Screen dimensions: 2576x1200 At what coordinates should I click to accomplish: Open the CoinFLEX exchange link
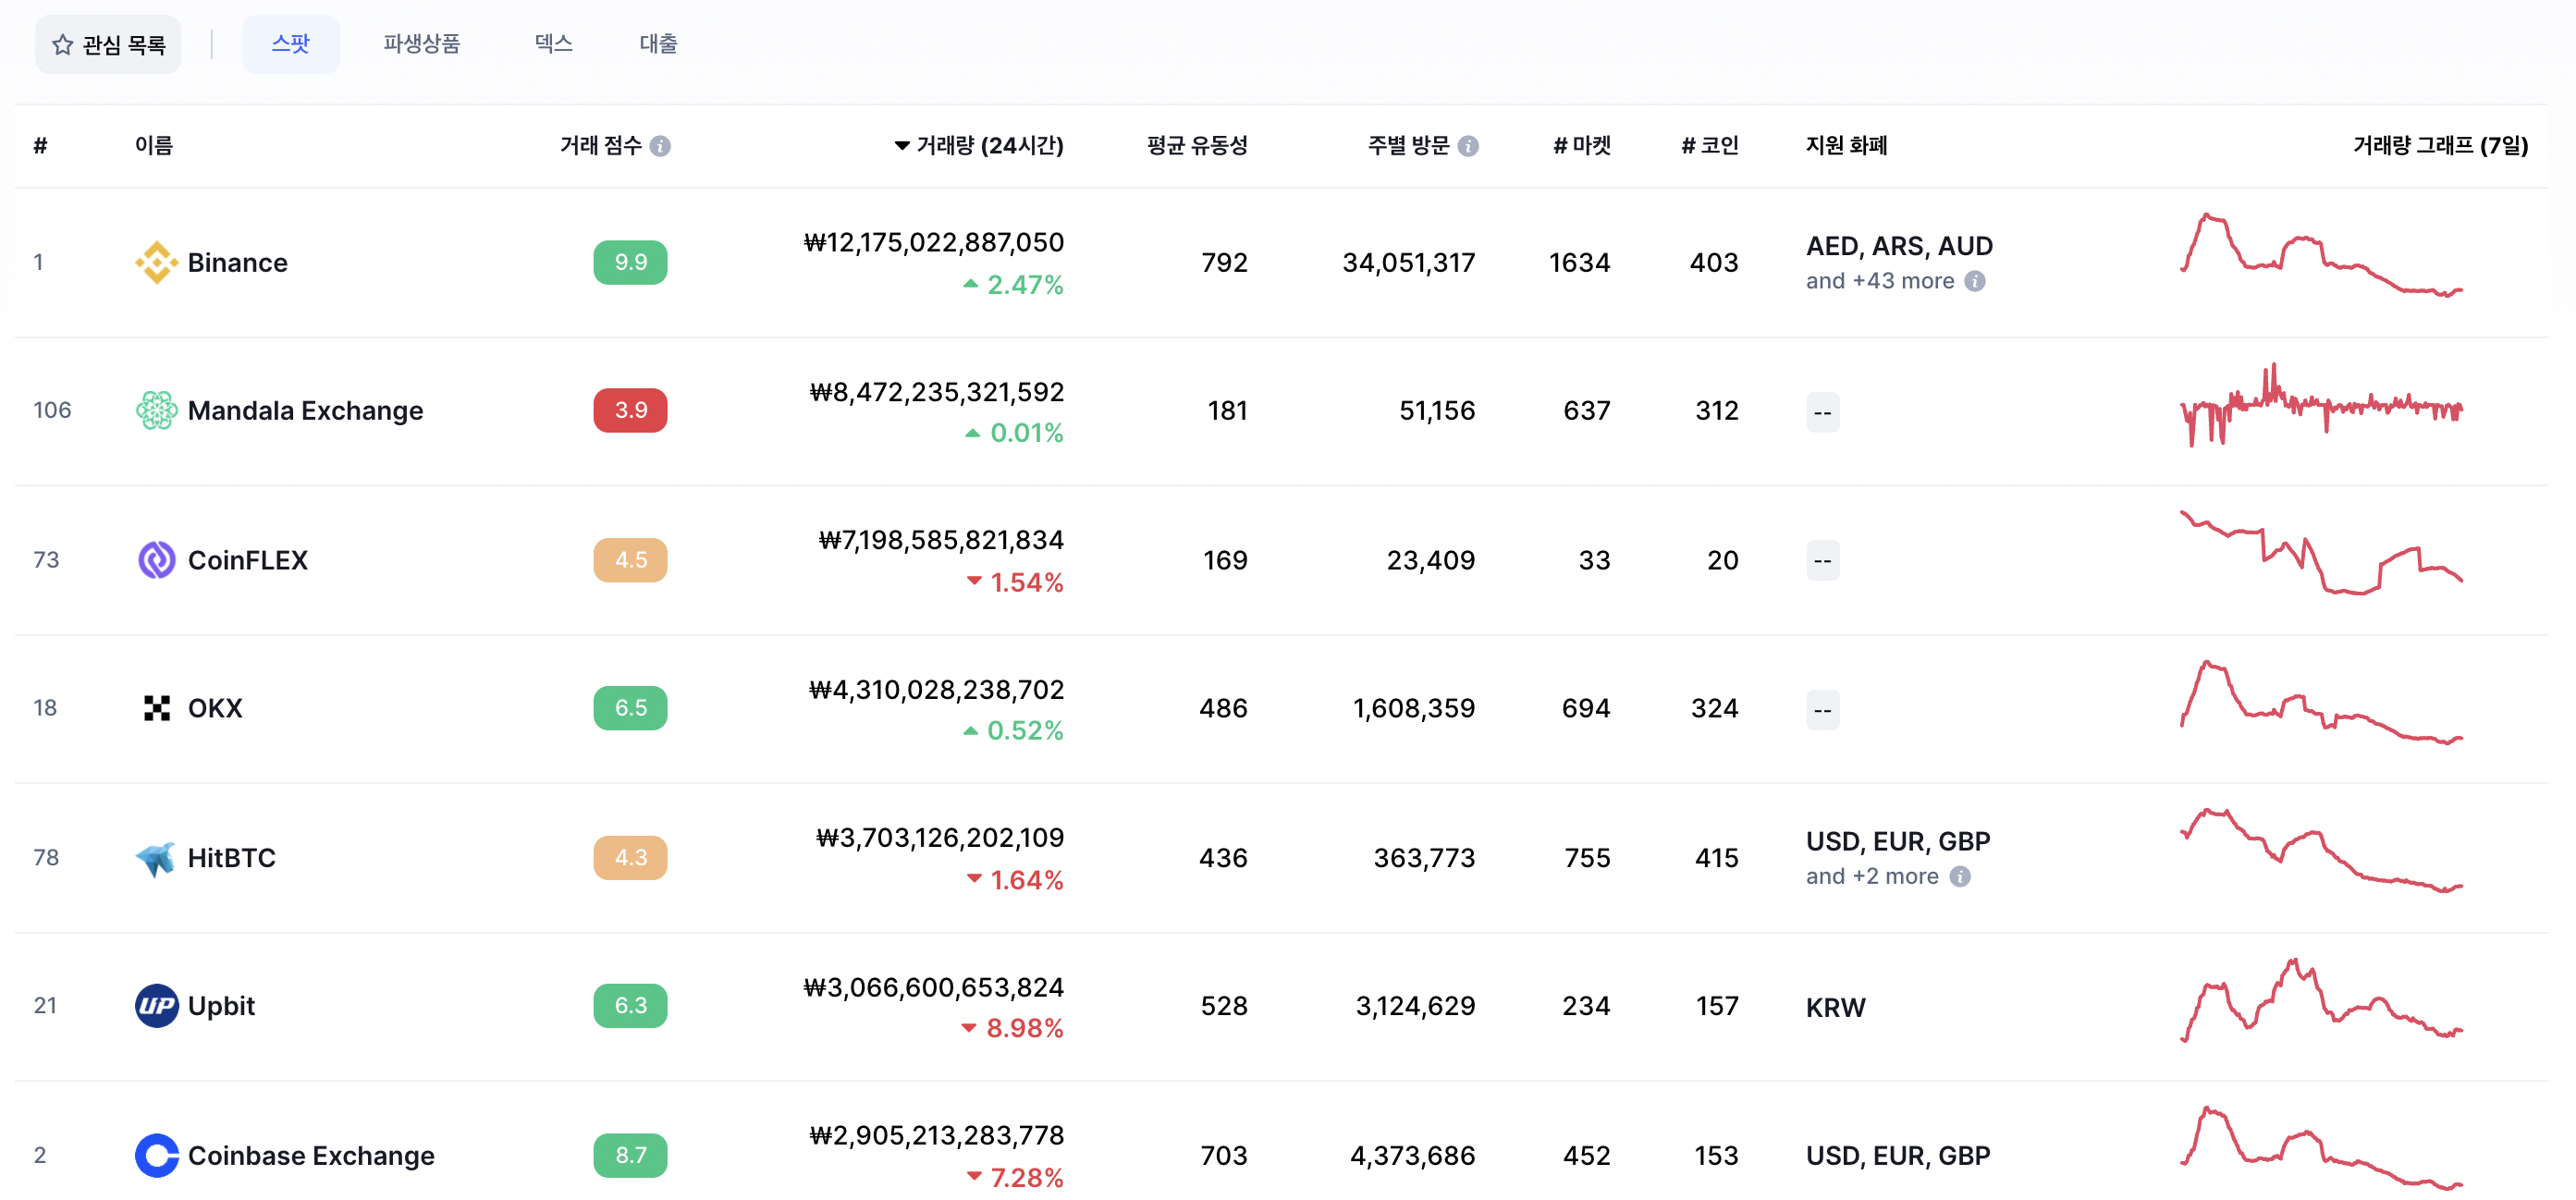[248, 561]
